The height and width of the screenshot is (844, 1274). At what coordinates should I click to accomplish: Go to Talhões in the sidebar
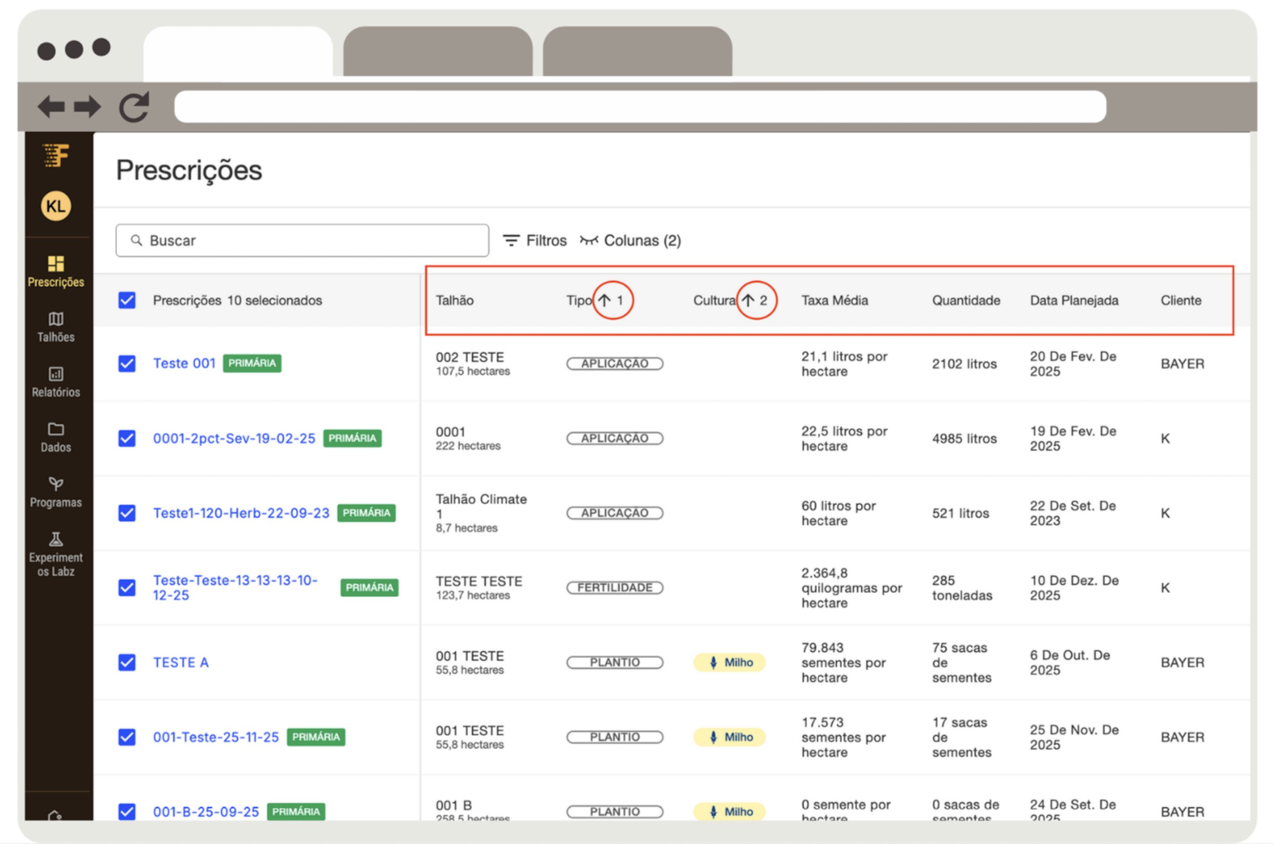pyautogui.click(x=55, y=327)
